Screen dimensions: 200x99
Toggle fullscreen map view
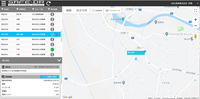[195, 10]
